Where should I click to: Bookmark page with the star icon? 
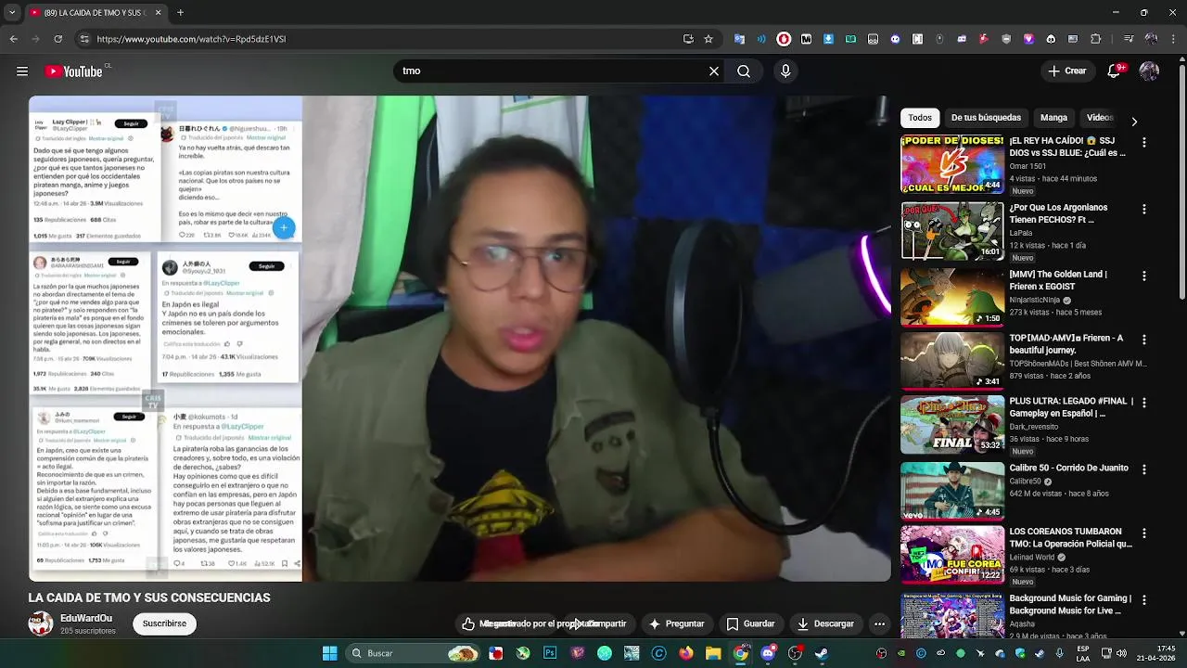708,39
